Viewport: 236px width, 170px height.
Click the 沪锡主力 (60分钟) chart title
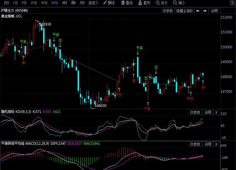tap(14, 10)
